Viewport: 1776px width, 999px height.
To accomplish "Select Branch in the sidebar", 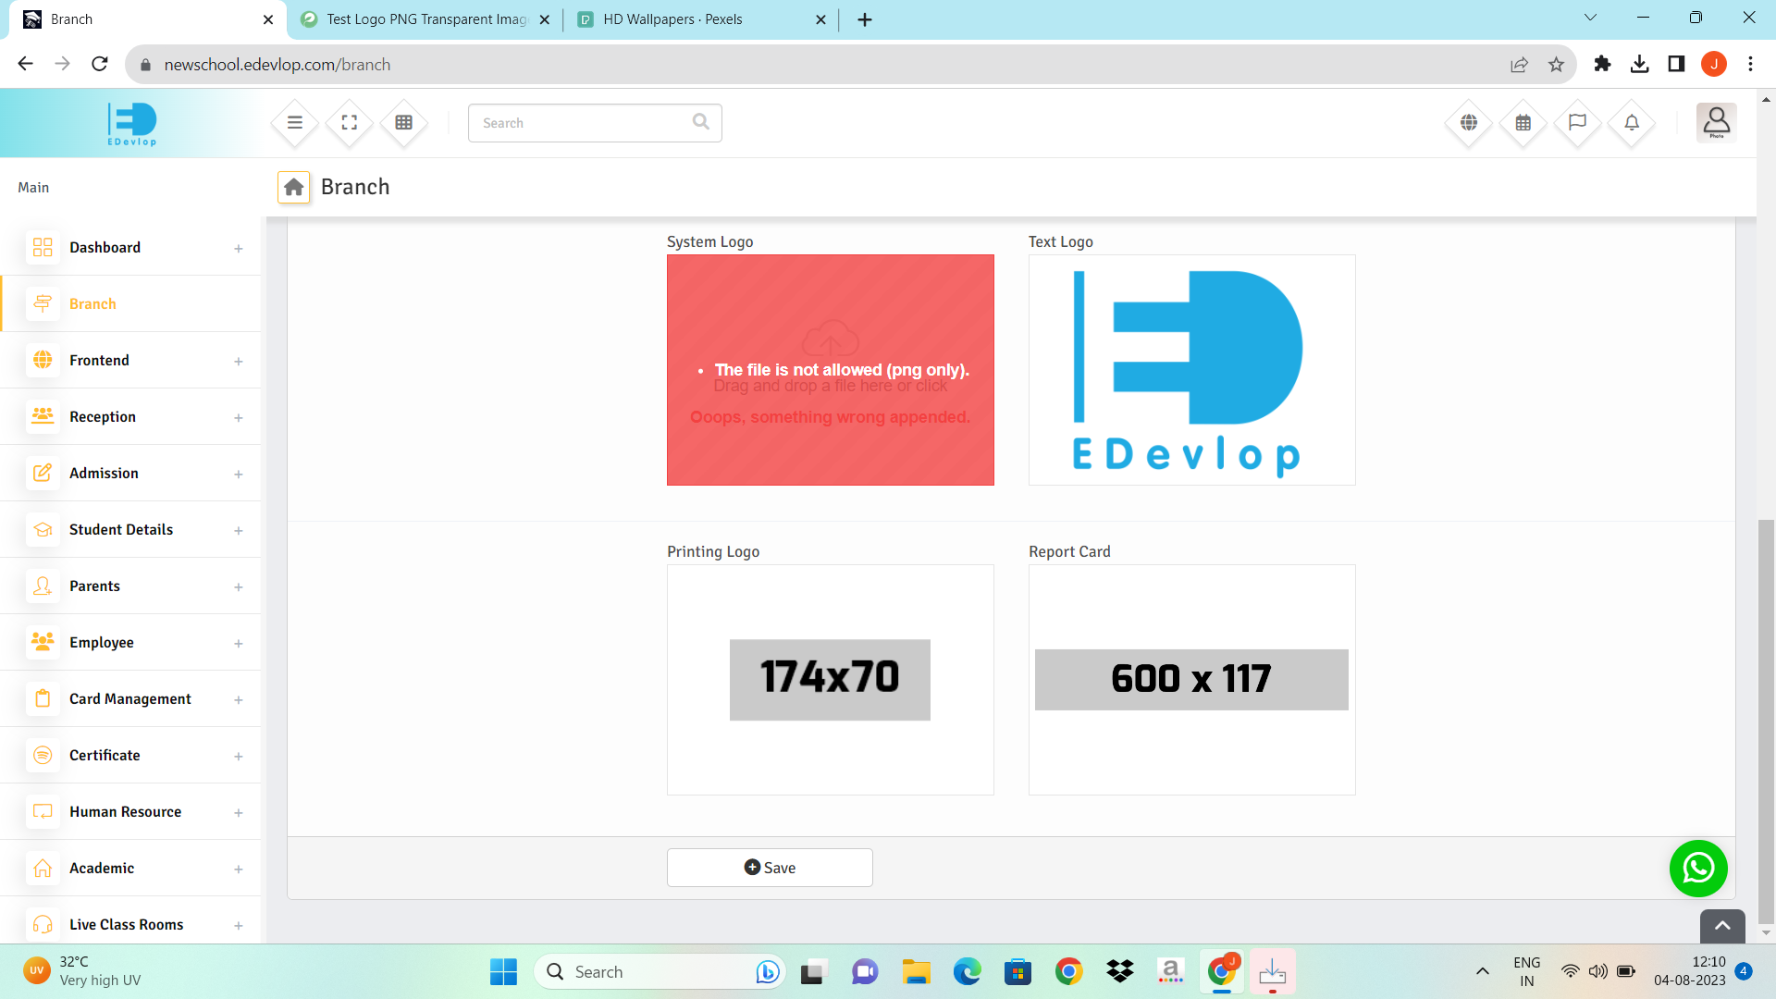I will tap(92, 304).
